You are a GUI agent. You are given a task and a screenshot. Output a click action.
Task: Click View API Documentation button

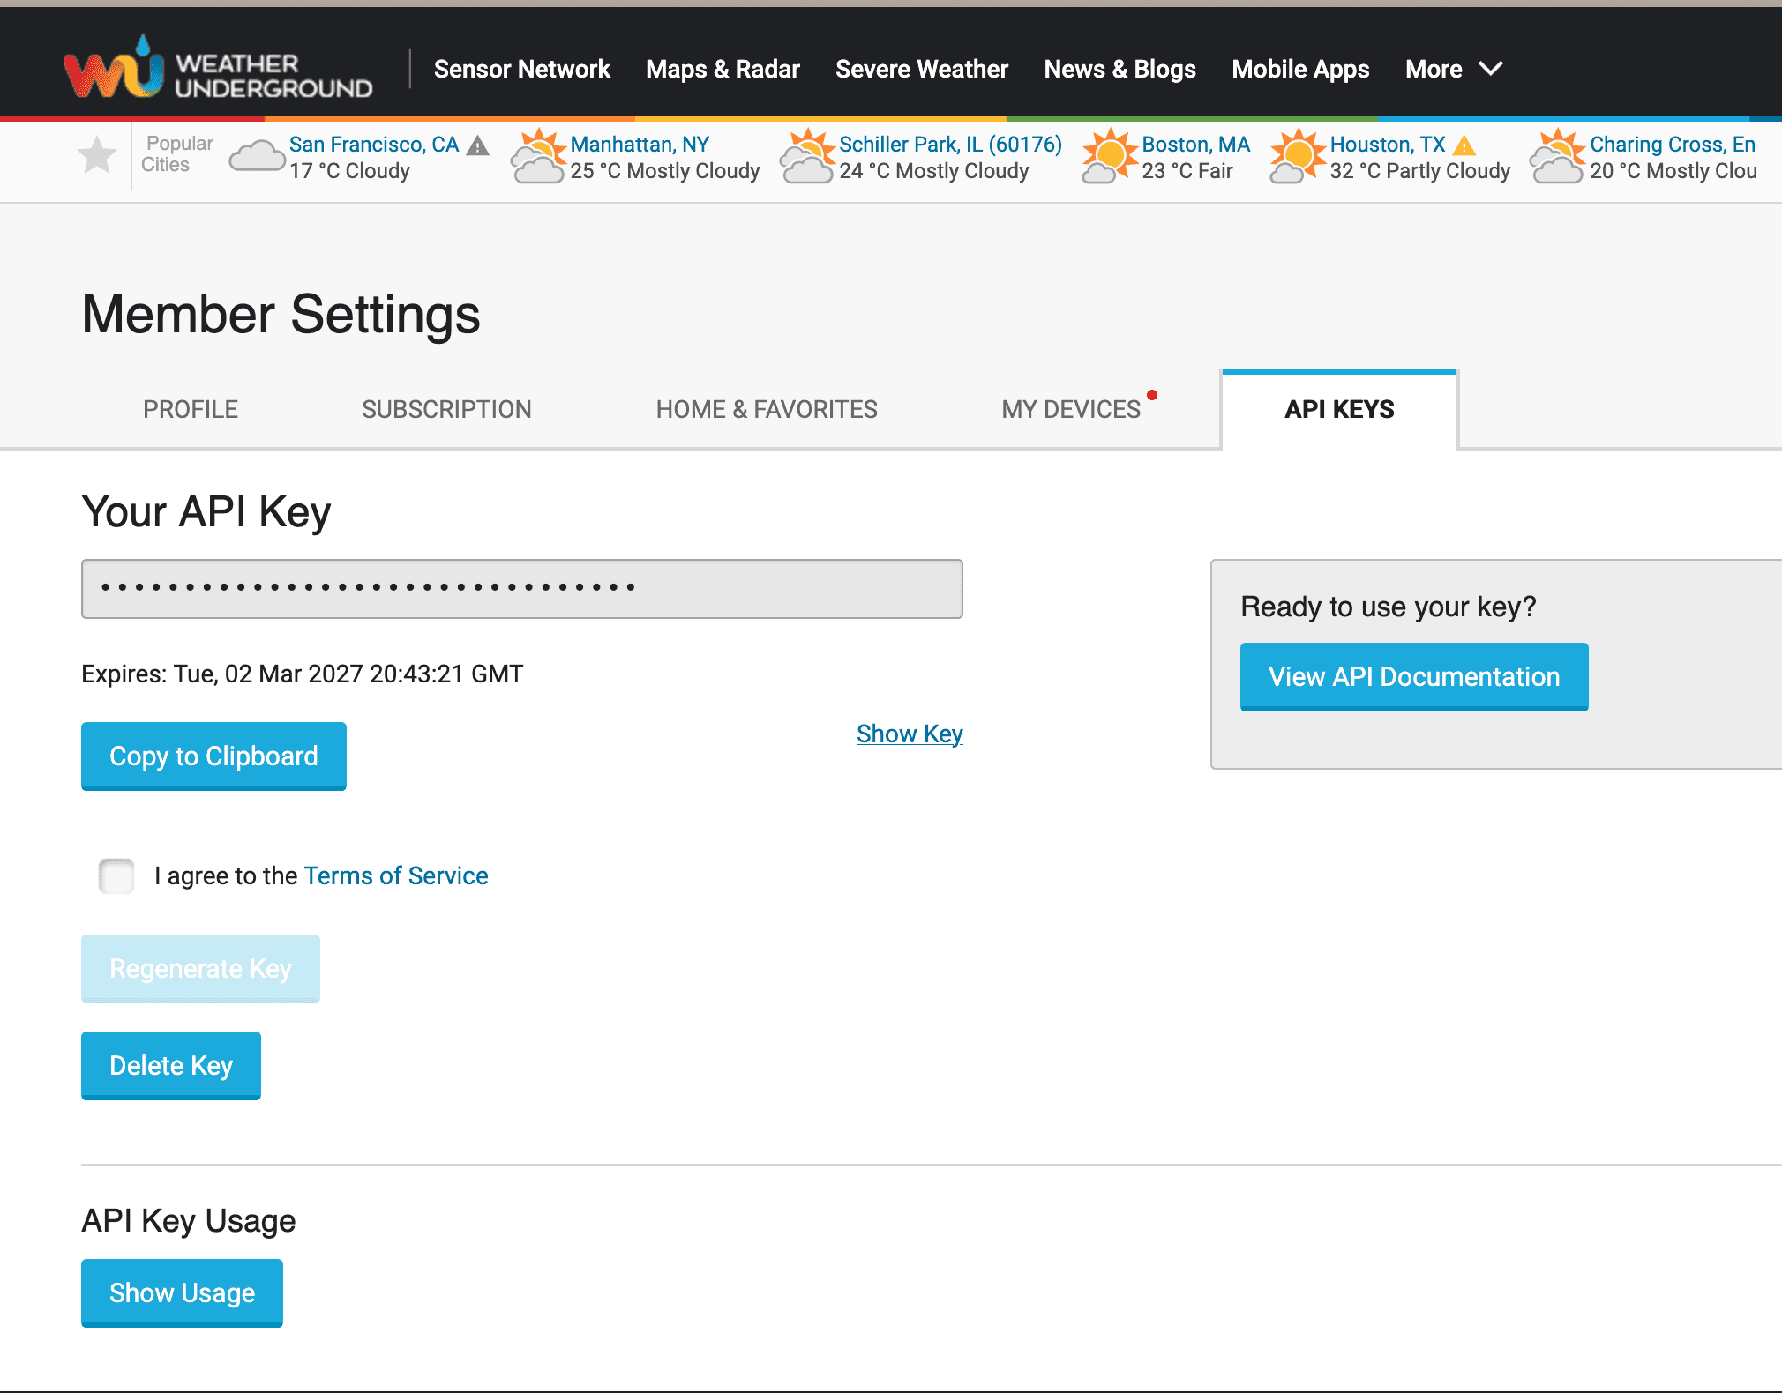coord(1414,676)
